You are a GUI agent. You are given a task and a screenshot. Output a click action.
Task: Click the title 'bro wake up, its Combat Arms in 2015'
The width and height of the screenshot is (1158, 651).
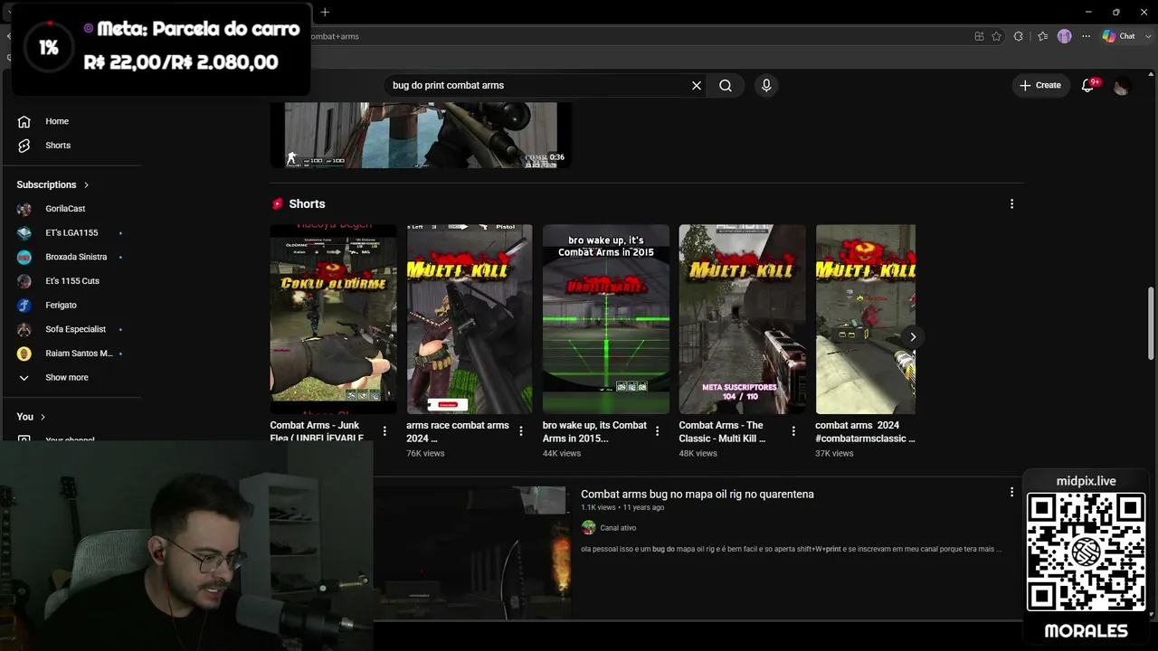click(594, 431)
